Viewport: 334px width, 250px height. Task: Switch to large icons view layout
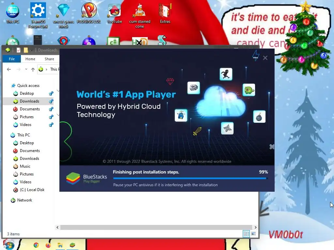click(x=253, y=234)
